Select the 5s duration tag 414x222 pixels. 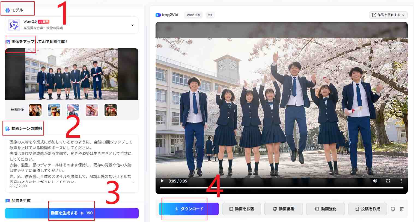point(210,15)
